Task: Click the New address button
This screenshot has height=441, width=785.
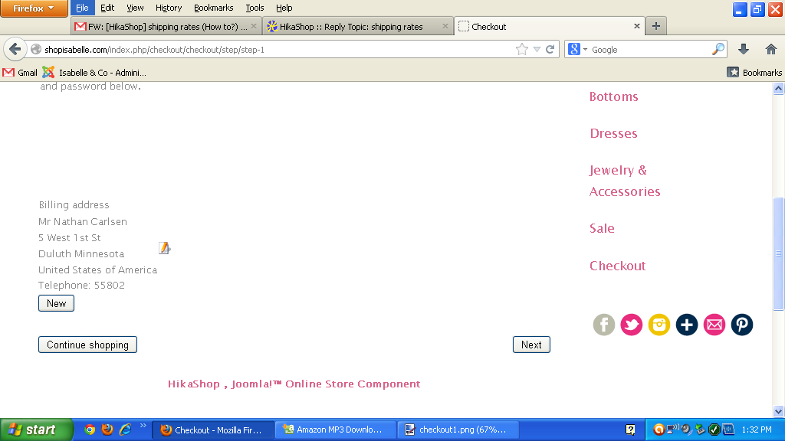Action: (56, 303)
